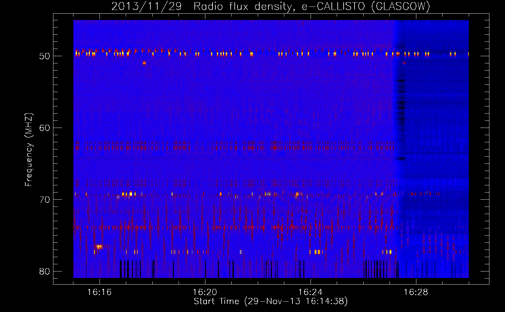This screenshot has height=312, width=505.
Task: Click the "16:24" time tick label
Action: [x=311, y=292]
